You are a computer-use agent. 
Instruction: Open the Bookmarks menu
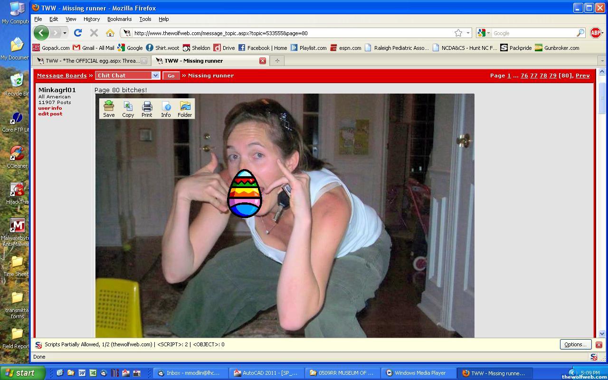119,19
